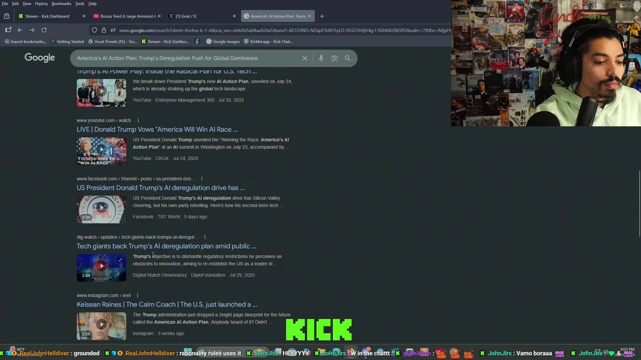
Task: Open Stream - Kick Dashboard bookmark
Action: tap(165, 41)
